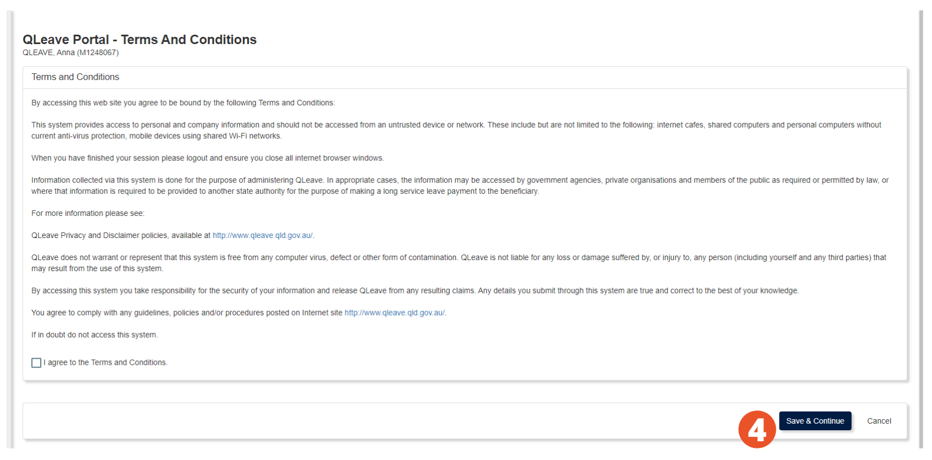
Task: Cancel the Terms and Conditions page
Action: (879, 421)
